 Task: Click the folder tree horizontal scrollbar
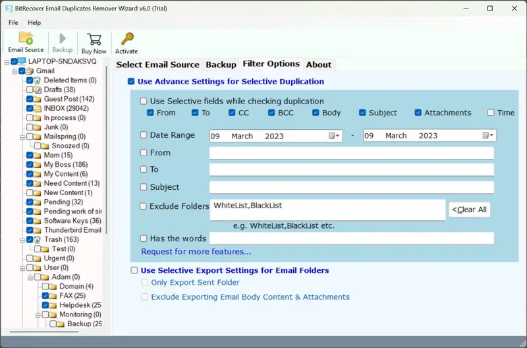click(44, 332)
